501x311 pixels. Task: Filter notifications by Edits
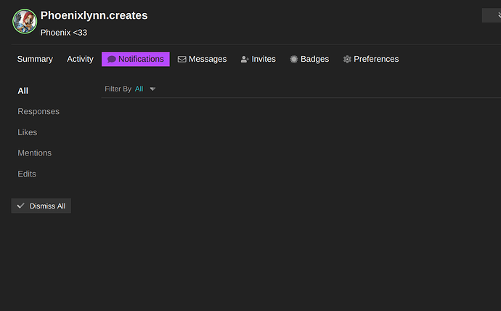[27, 174]
